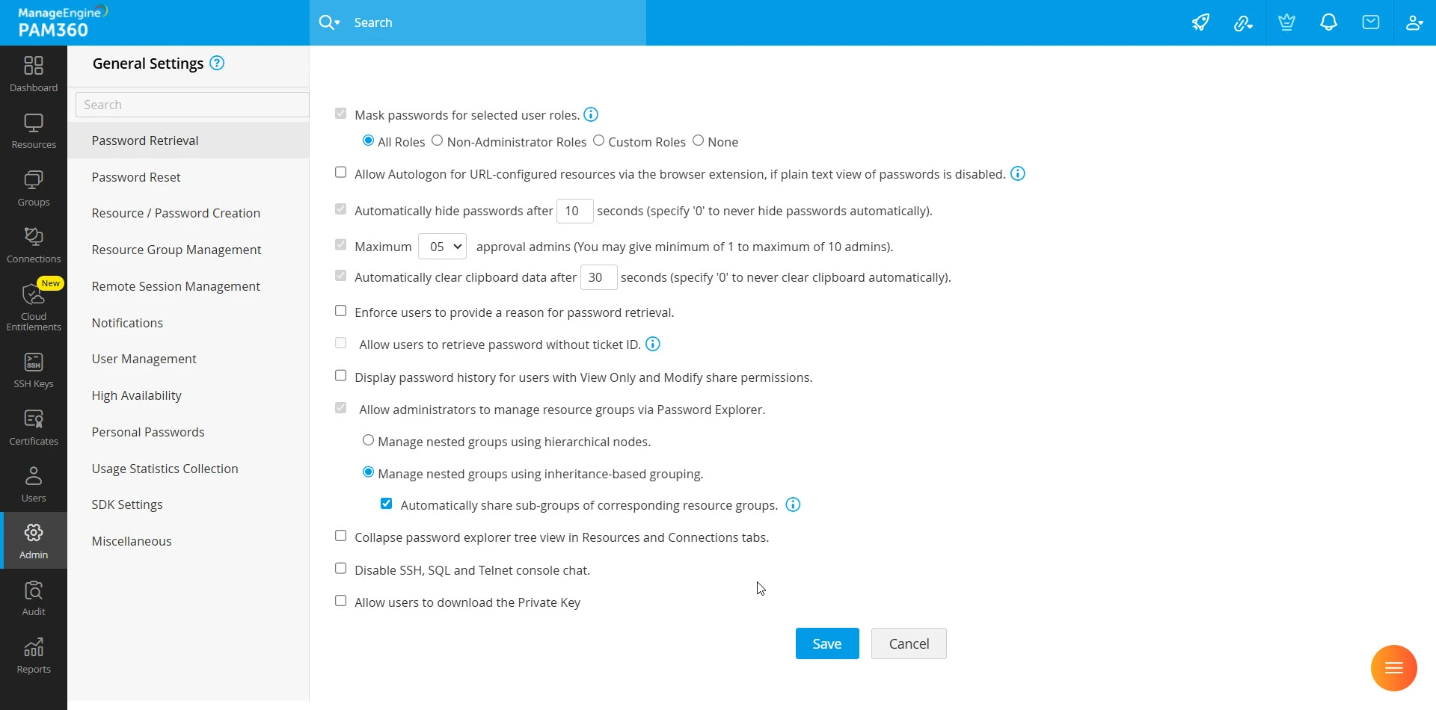Image resolution: width=1436 pixels, height=710 pixels.
Task: Save the general settings
Action: tap(826, 643)
